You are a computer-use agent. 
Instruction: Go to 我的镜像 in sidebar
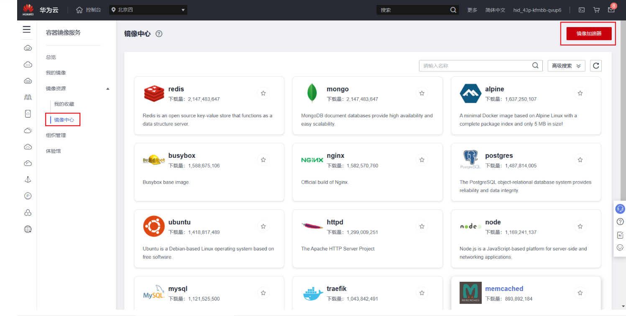56,73
